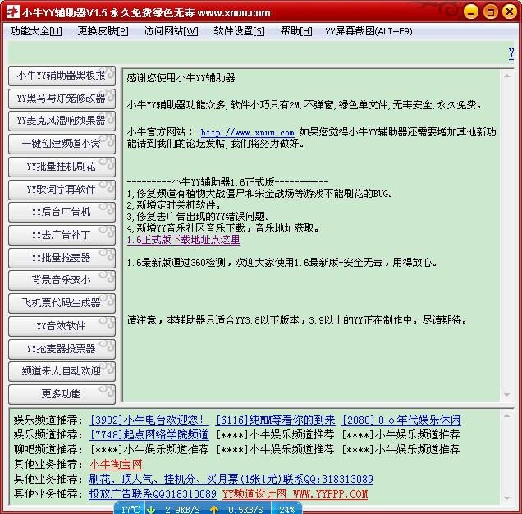Image resolution: width=522 pixels, height=514 pixels.
Task: Click recommendations panel scroll down arrow
Action: point(507,498)
